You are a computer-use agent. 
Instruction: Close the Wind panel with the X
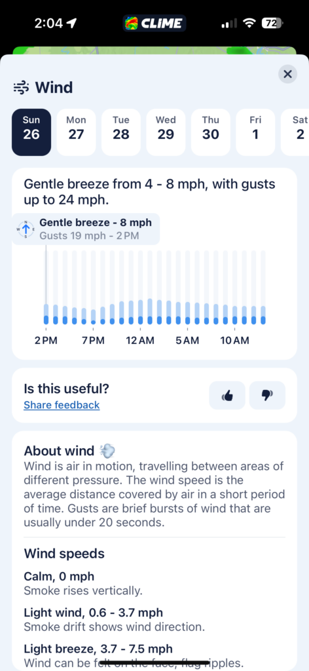(x=287, y=75)
